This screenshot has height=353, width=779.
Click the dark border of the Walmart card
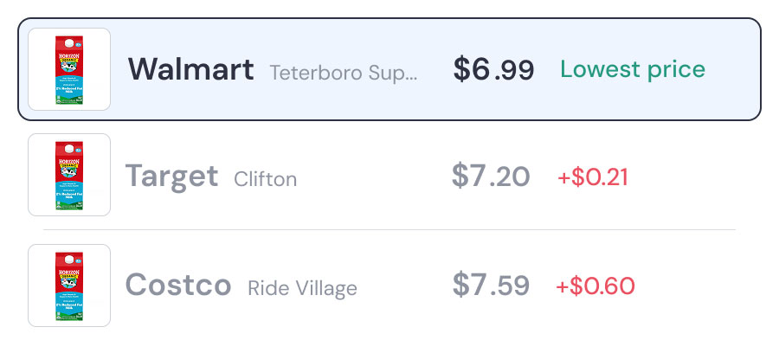click(389, 19)
